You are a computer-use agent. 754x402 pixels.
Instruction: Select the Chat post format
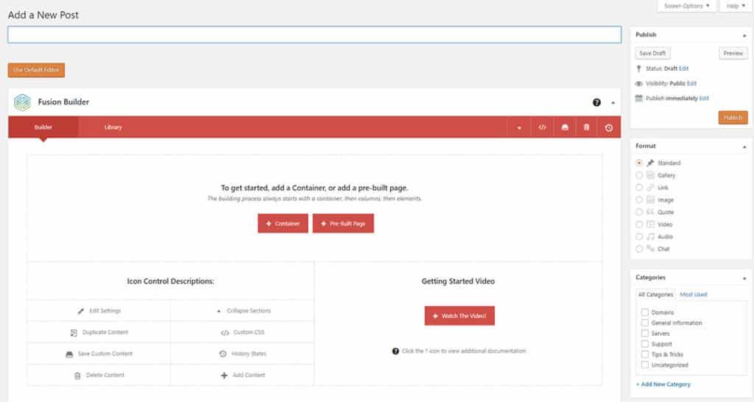coord(639,249)
